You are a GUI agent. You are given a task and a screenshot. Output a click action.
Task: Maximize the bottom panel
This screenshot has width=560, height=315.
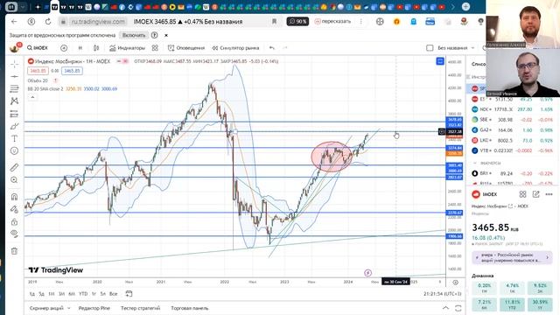pos(458,308)
